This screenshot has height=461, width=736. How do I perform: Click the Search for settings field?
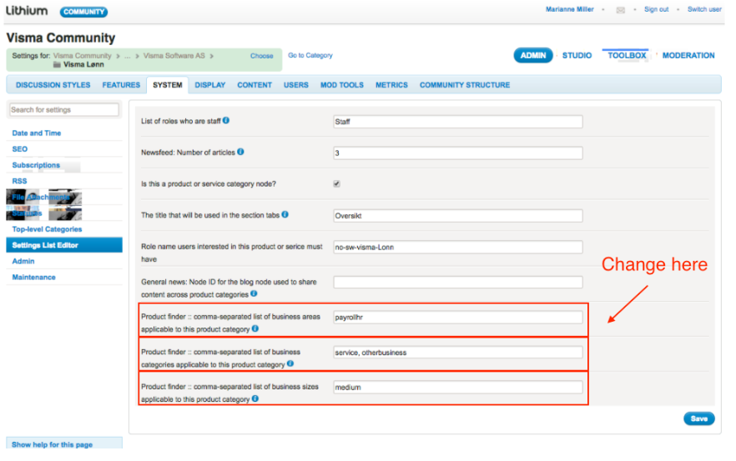coord(63,110)
